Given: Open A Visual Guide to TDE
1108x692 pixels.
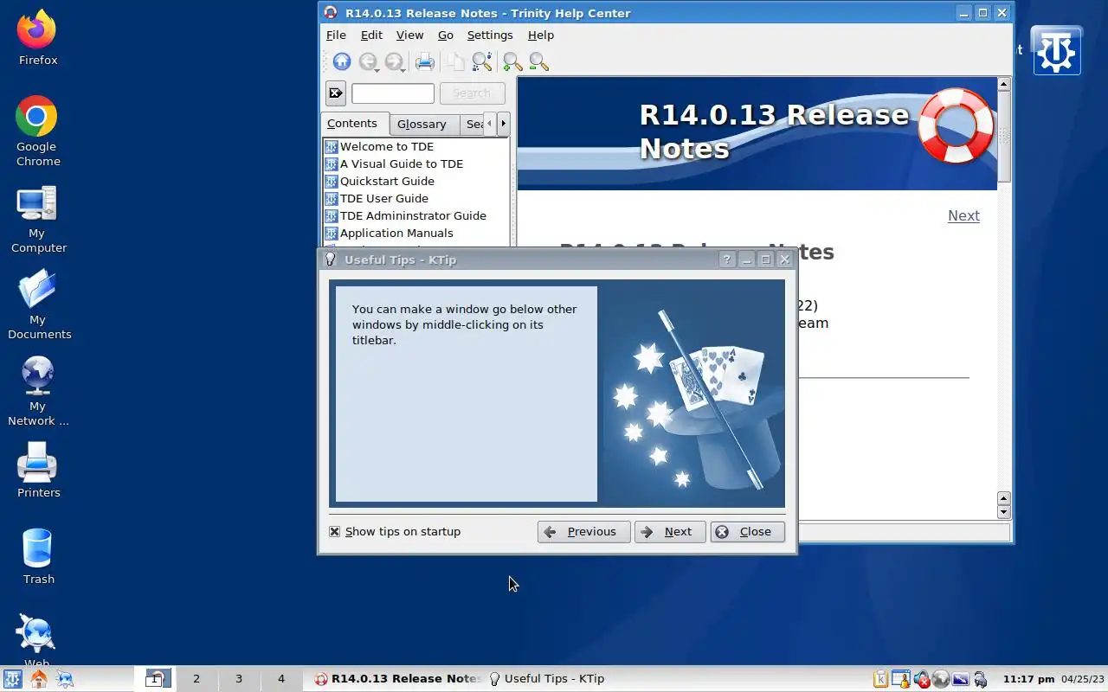Looking at the screenshot, I should coord(402,163).
